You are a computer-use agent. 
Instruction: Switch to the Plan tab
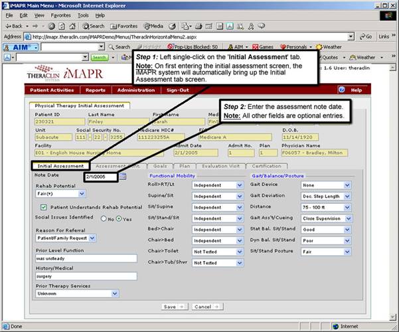point(185,166)
